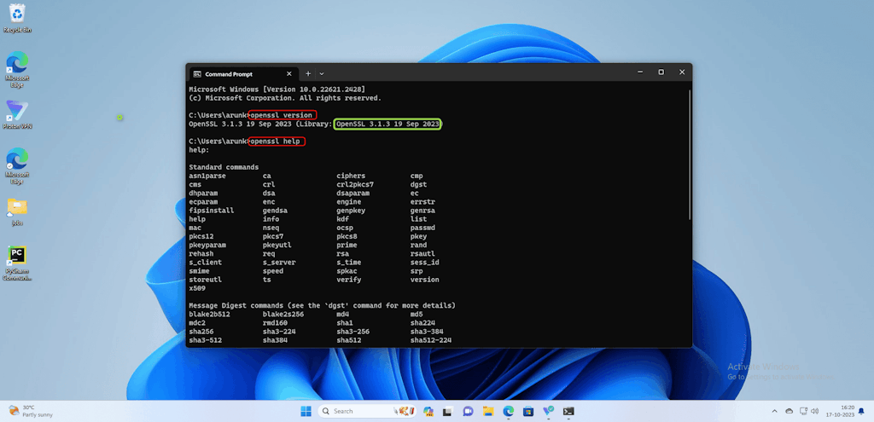Click 'sha3-256' in the digest list

tap(353, 332)
